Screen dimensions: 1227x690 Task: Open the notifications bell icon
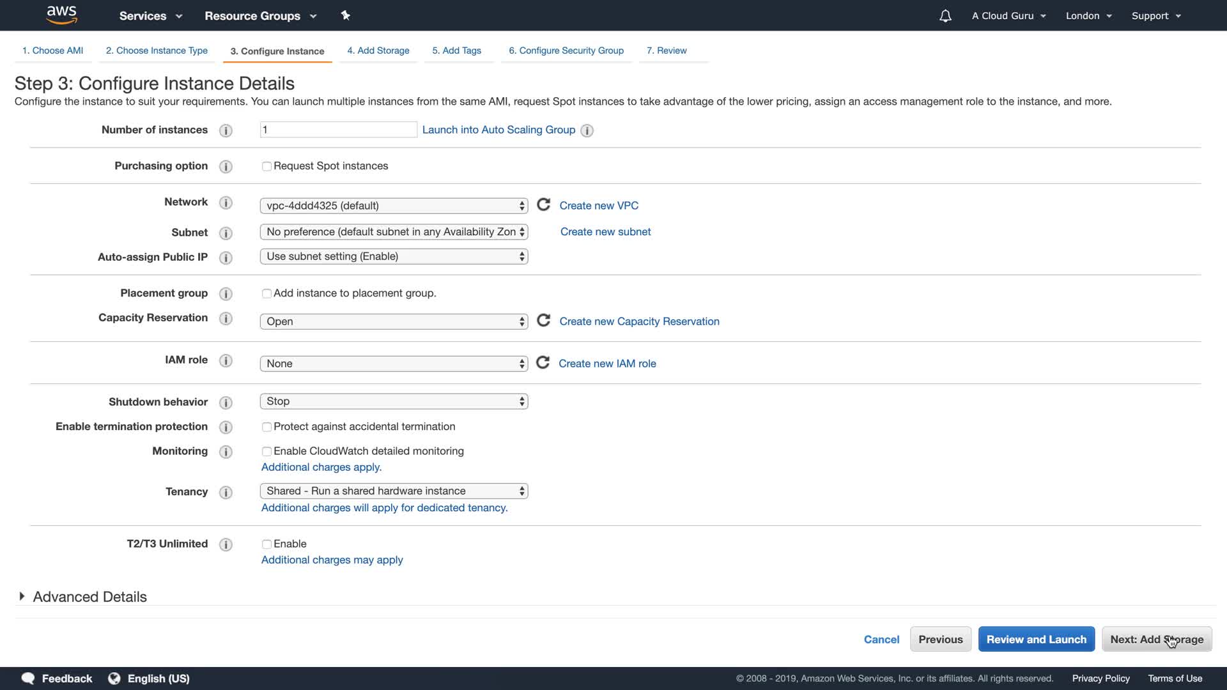tap(945, 16)
